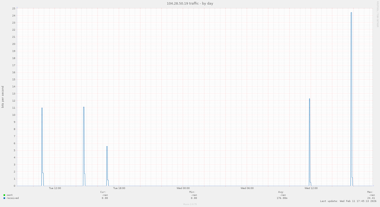The width and height of the screenshot is (380, 207).
Task: Select the Wed 12:00 time axis label
Action: 311,188
